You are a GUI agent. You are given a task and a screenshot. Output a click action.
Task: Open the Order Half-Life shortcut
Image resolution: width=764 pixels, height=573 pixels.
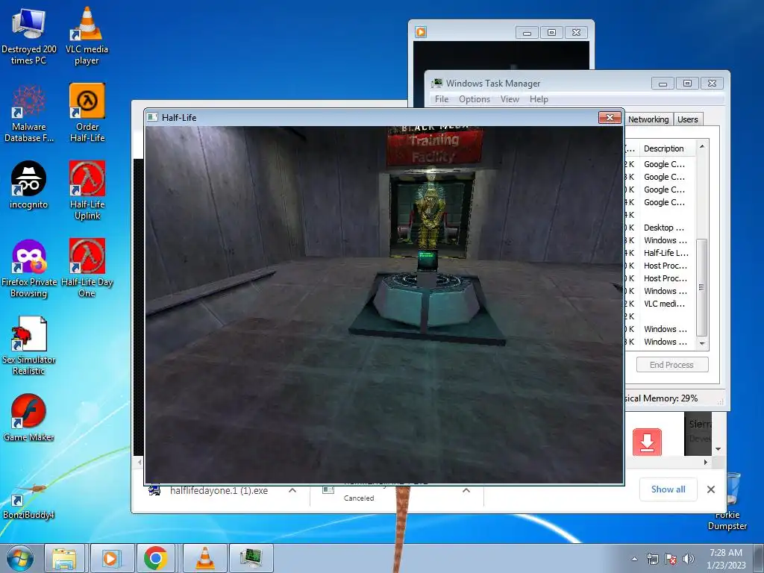[x=87, y=113]
